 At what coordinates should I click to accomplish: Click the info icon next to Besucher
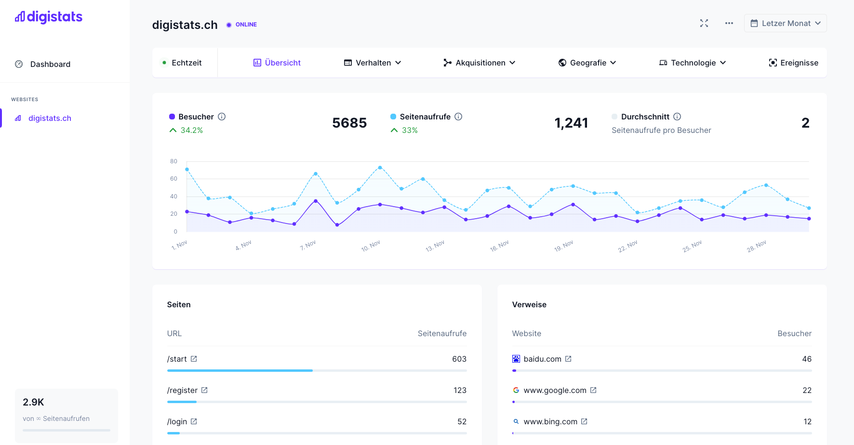point(222,117)
